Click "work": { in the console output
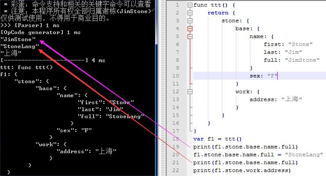326x176 pixels. (51, 144)
